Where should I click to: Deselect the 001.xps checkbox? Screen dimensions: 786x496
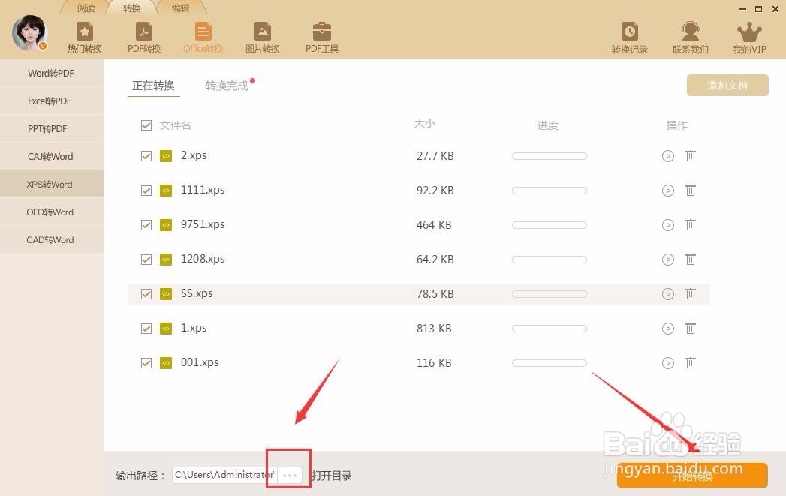point(146,362)
